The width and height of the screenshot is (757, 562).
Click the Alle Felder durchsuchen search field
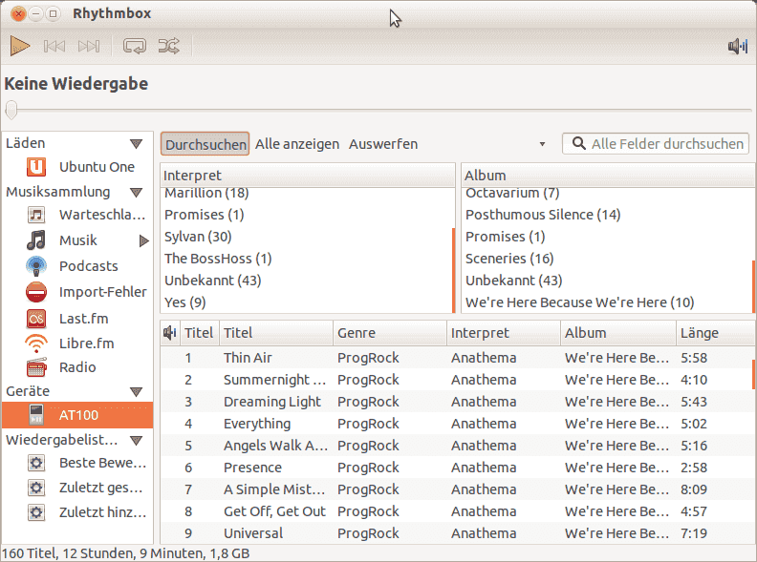click(x=655, y=144)
